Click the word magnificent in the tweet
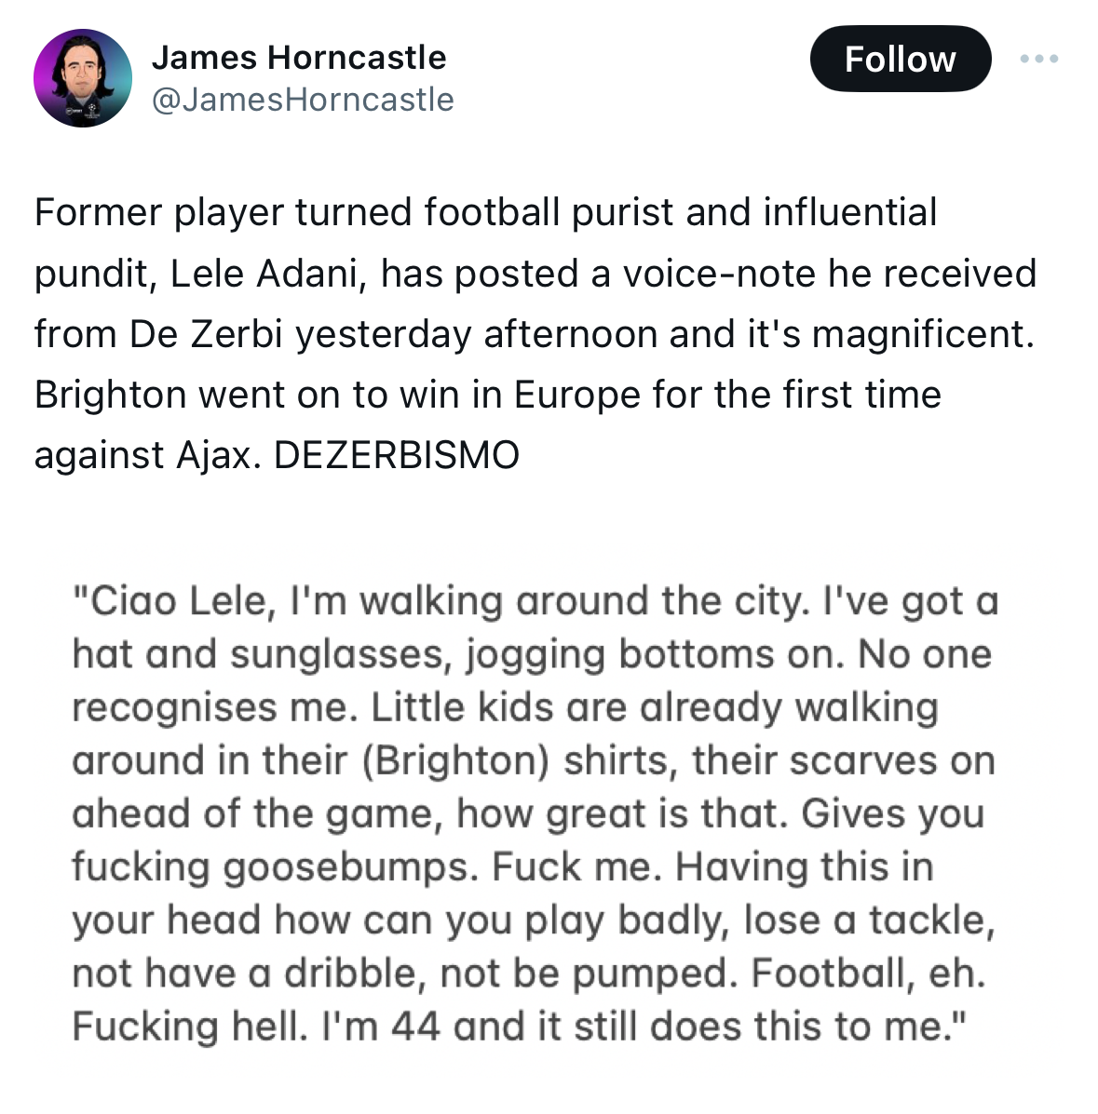 pyautogui.click(x=923, y=334)
